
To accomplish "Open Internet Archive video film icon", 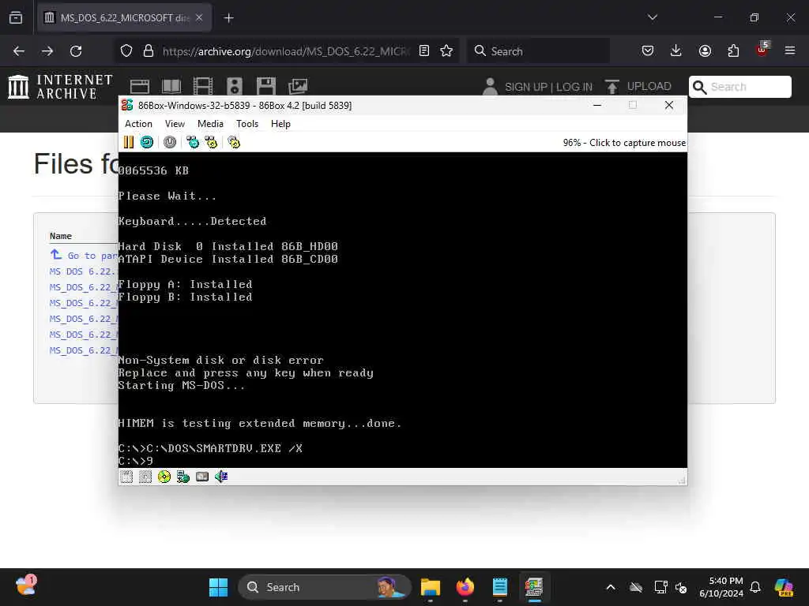I will [x=203, y=87].
